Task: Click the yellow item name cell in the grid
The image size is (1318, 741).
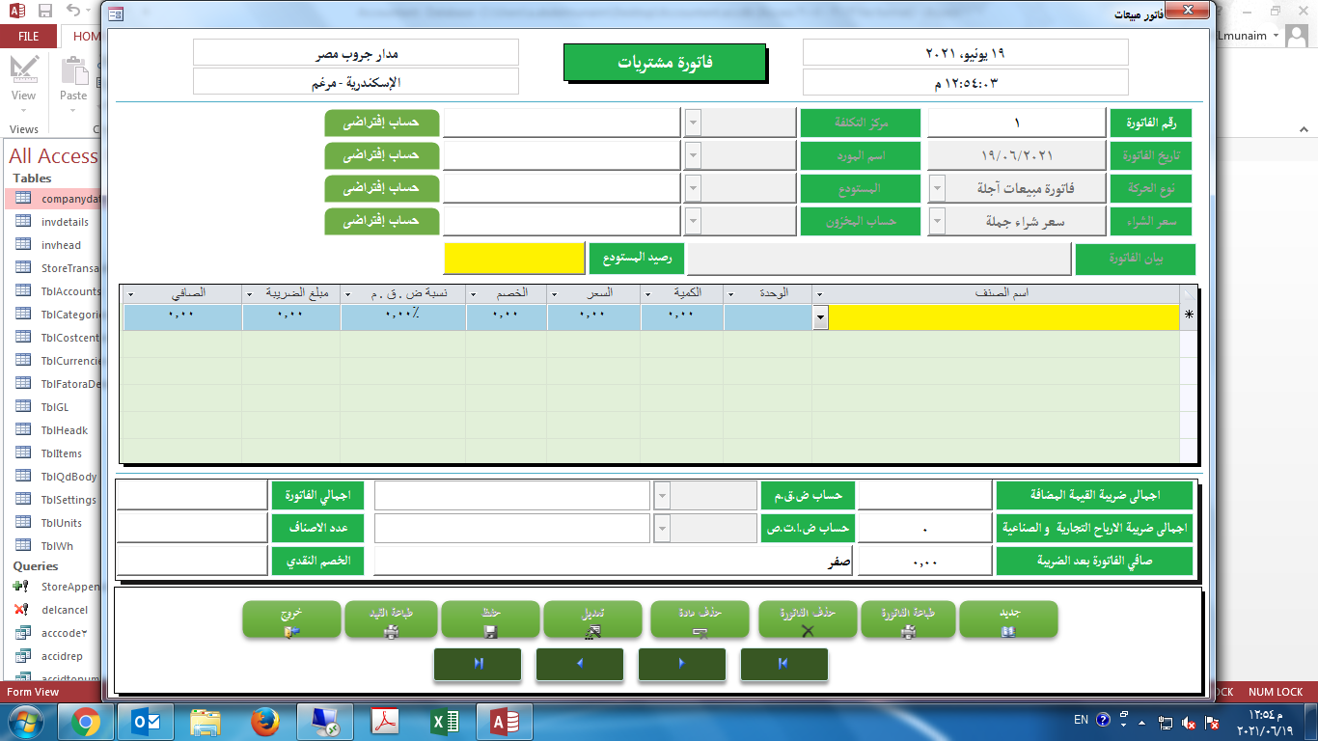Action: 1003,317
